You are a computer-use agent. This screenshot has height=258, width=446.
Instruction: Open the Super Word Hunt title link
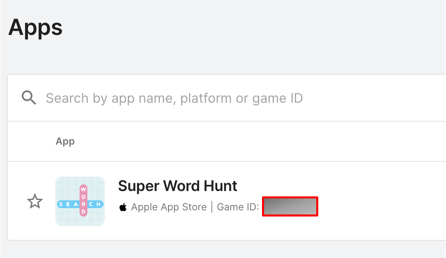[x=177, y=186]
